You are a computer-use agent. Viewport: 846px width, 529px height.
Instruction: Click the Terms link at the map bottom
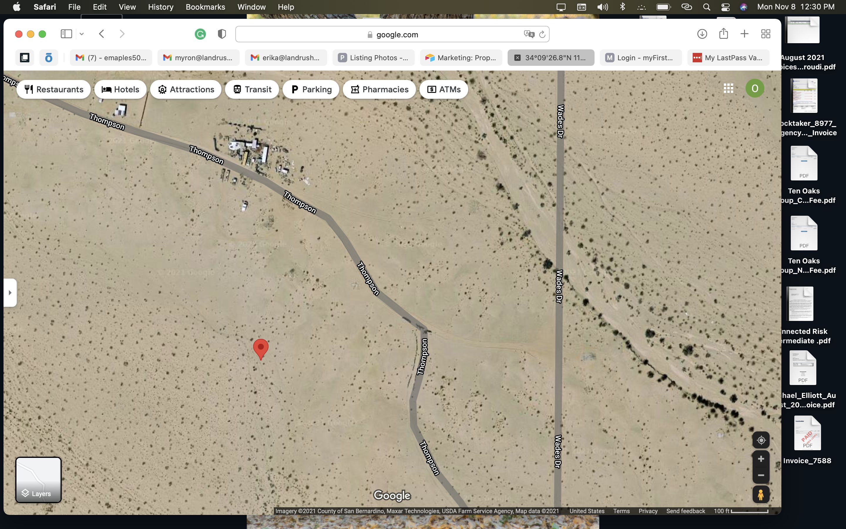click(621, 511)
